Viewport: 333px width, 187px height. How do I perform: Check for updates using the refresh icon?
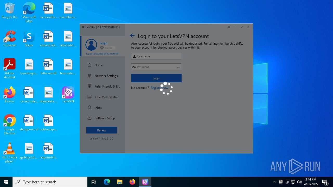click(x=111, y=139)
